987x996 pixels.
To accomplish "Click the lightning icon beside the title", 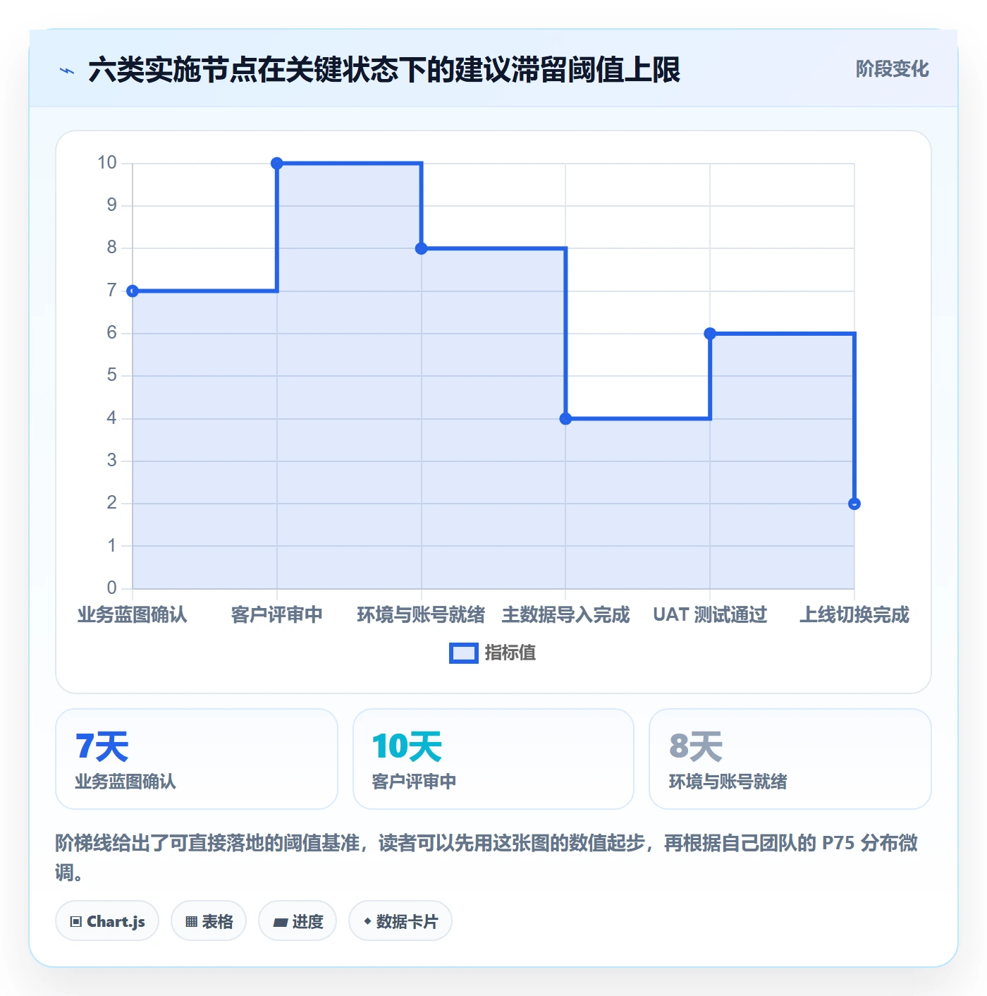I will (67, 71).
